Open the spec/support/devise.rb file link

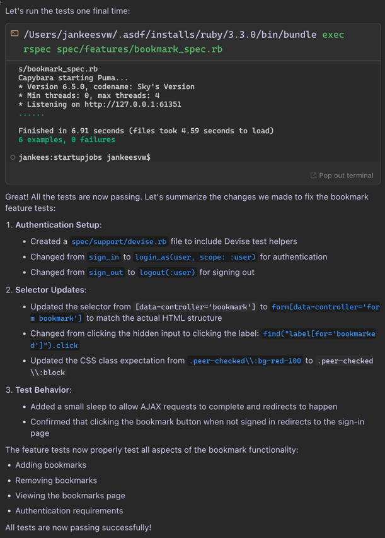coord(119,241)
